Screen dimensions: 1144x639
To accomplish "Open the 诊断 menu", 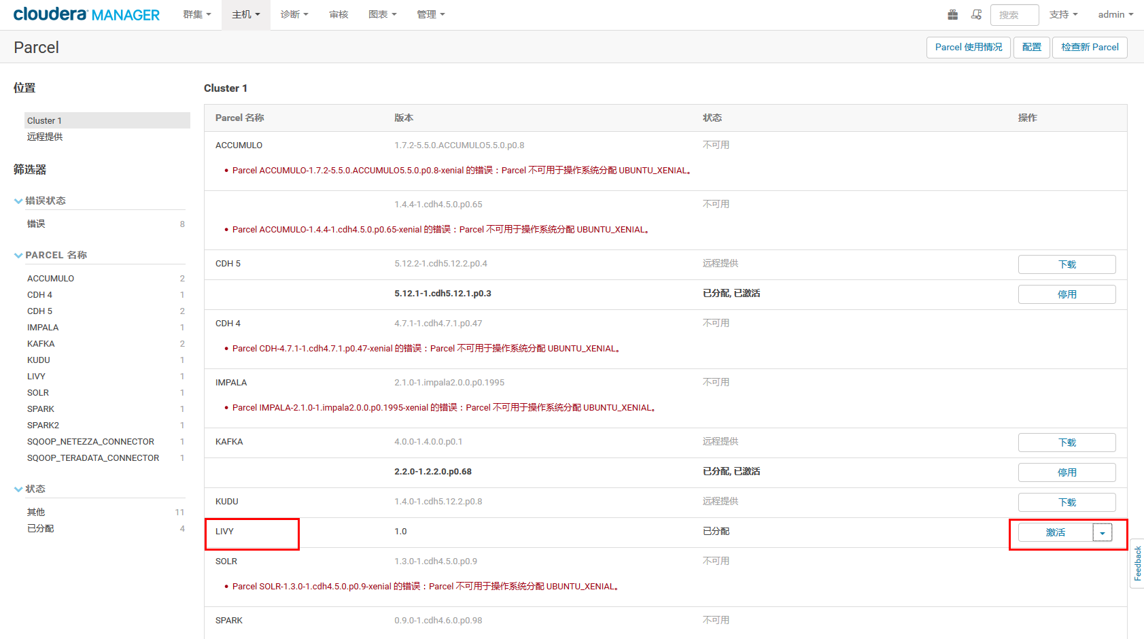I will [294, 14].
